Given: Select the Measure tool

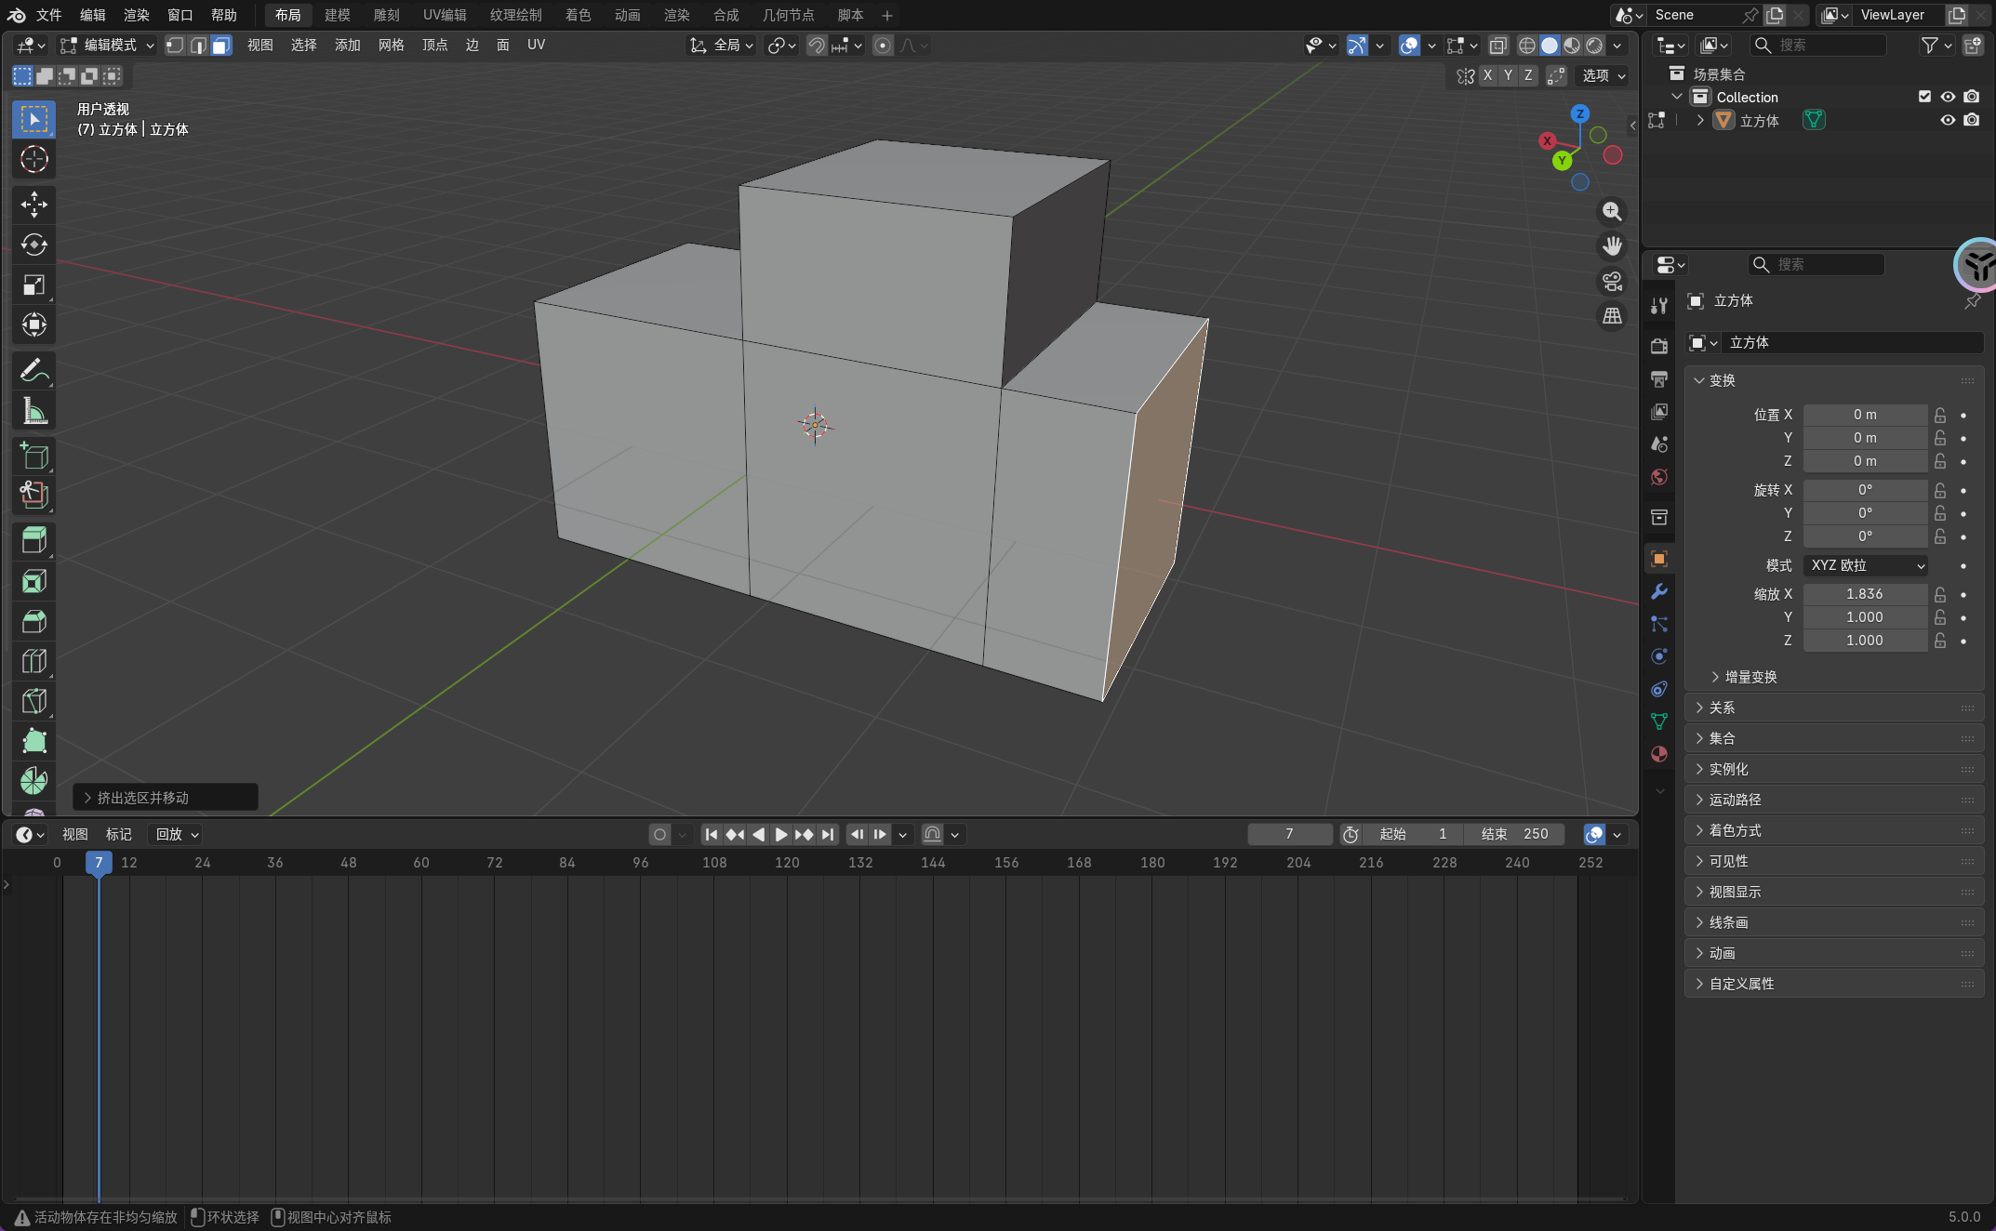Looking at the screenshot, I should [34, 411].
